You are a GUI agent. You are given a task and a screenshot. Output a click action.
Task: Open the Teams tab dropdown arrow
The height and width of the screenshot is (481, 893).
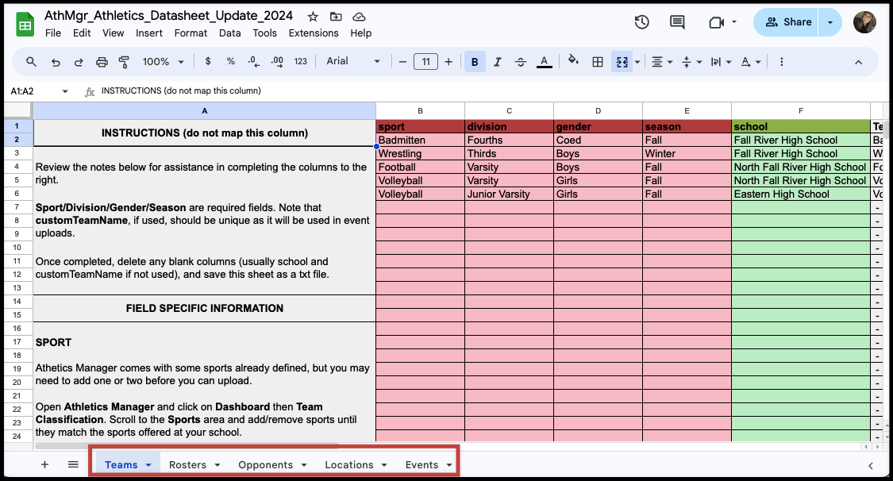pos(148,465)
